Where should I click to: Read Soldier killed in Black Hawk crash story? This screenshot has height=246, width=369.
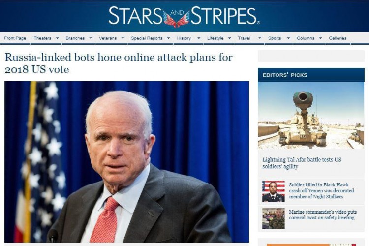coord(321,191)
